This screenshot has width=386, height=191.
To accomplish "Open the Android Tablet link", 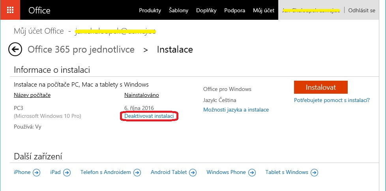I will pos(169,172).
